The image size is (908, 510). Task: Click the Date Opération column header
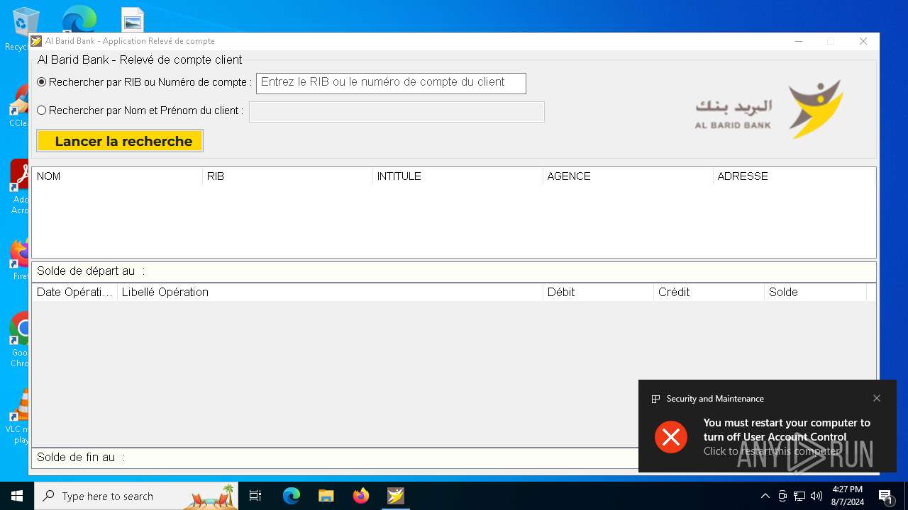click(74, 293)
